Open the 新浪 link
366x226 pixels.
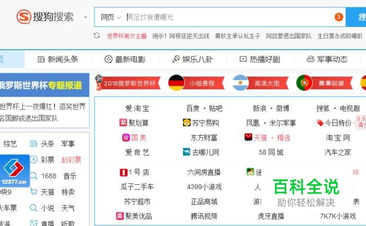[259, 108]
